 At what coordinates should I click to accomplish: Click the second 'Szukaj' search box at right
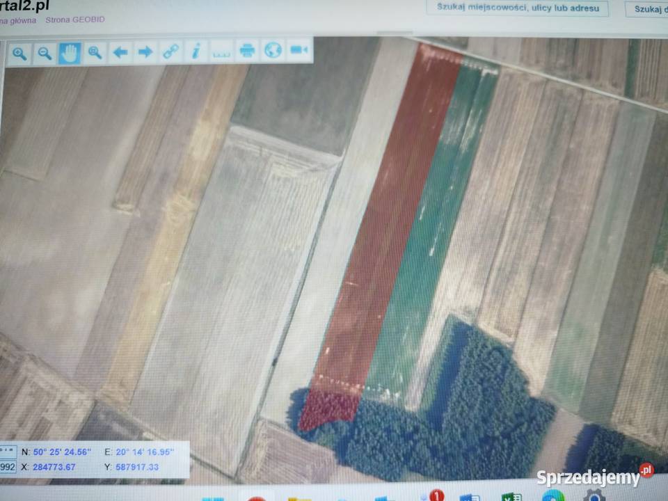646,9
